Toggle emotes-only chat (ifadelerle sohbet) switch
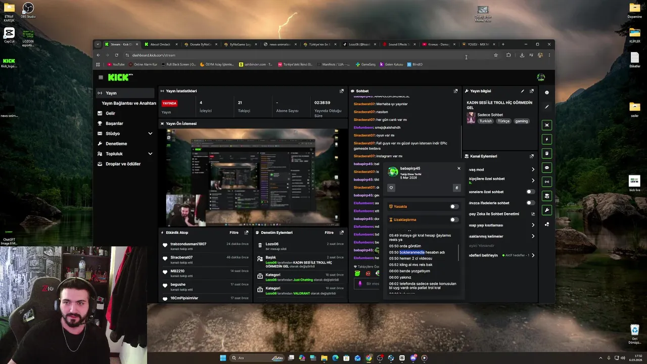This screenshot has width=647, height=364. coord(530,203)
